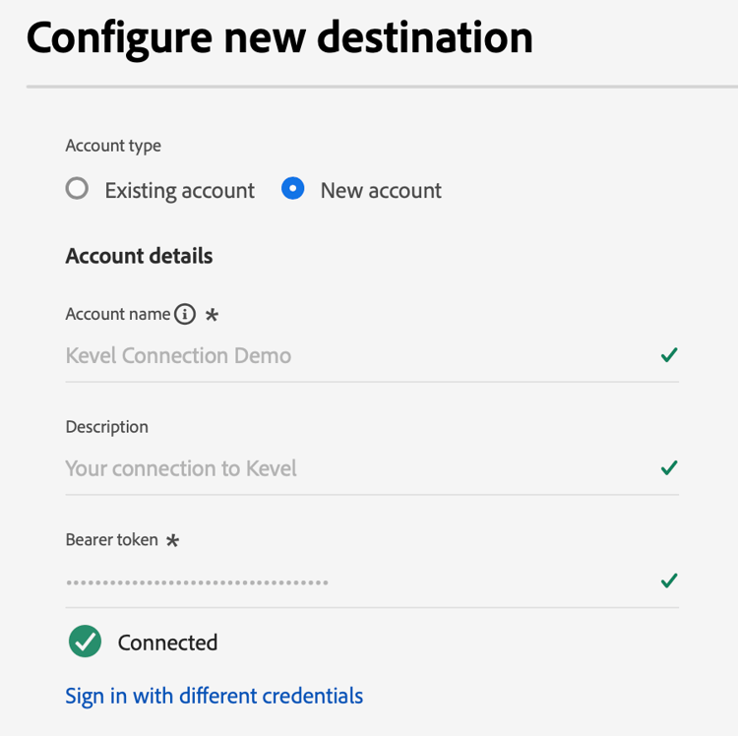Click the Bearer token field label
This screenshot has width=738, height=736.
(111, 540)
